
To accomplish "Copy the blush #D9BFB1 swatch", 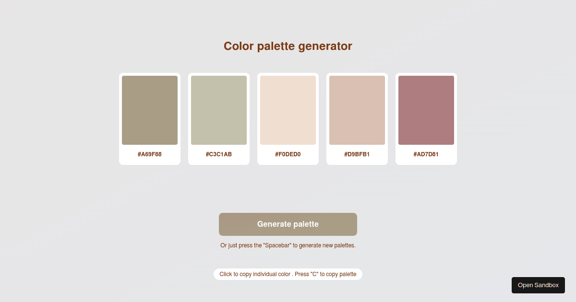I will coord(357,110).
